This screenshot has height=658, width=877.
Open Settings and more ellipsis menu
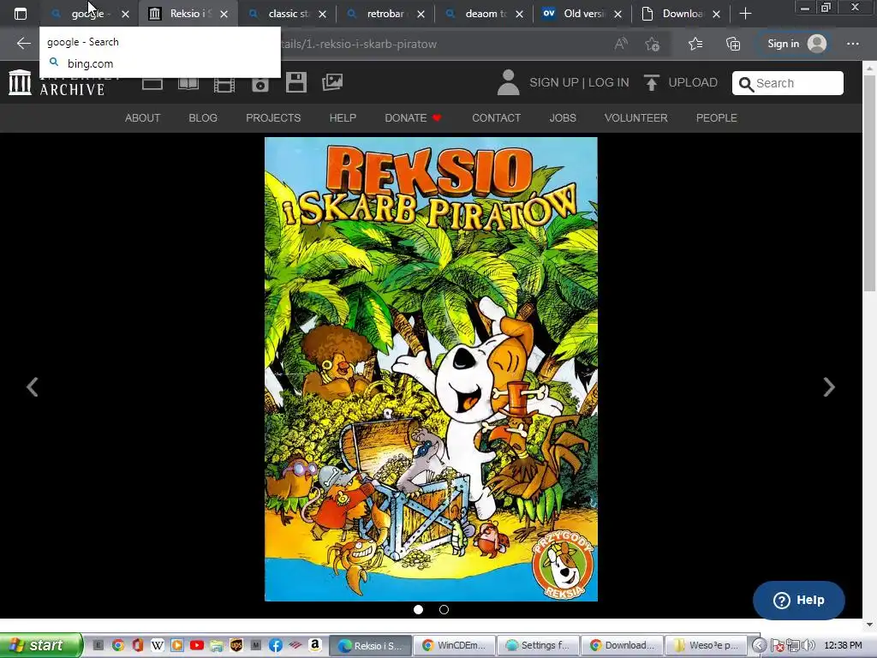pyautogui.click(x=852, y=44)
